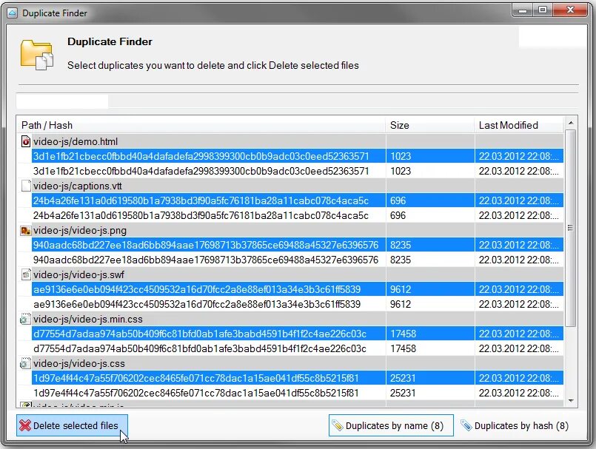Click the red X delete icon
Image resolution: width=596 pixels, height=449 pixels.
tap(25, 425)
